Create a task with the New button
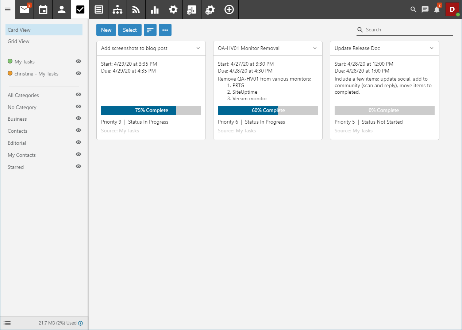This screenshot has width=462, height=330. tap(106, 30)
